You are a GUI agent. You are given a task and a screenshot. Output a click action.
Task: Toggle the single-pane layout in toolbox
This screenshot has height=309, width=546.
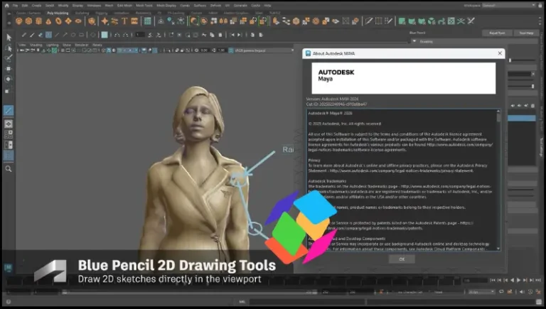[9, 124]
